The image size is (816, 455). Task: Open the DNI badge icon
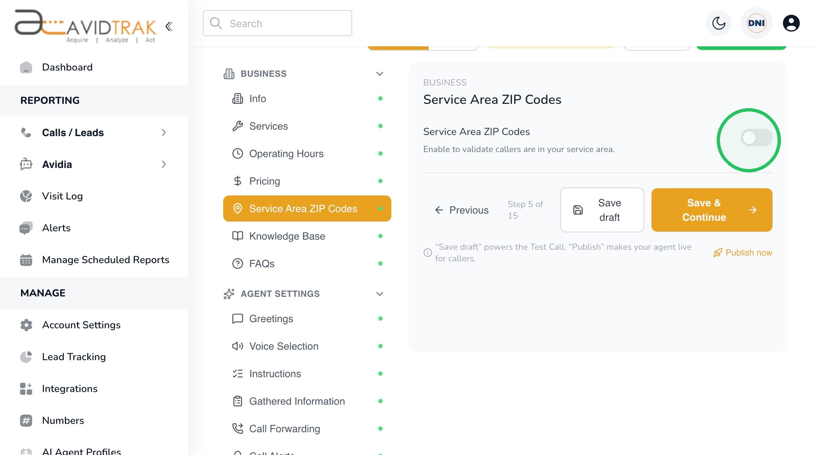coord(756,23)
